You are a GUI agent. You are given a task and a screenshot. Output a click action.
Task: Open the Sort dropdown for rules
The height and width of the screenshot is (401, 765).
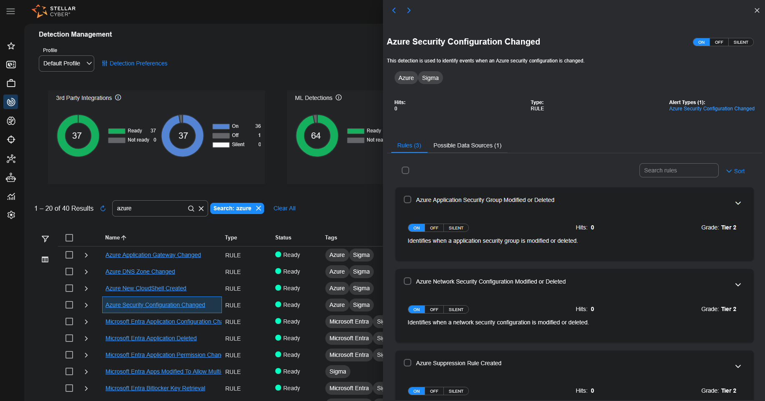pos(735,171)
